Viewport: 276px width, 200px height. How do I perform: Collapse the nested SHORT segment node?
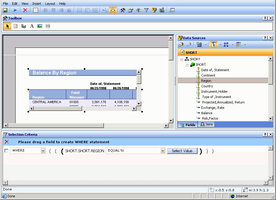click(x=187, y=65)
